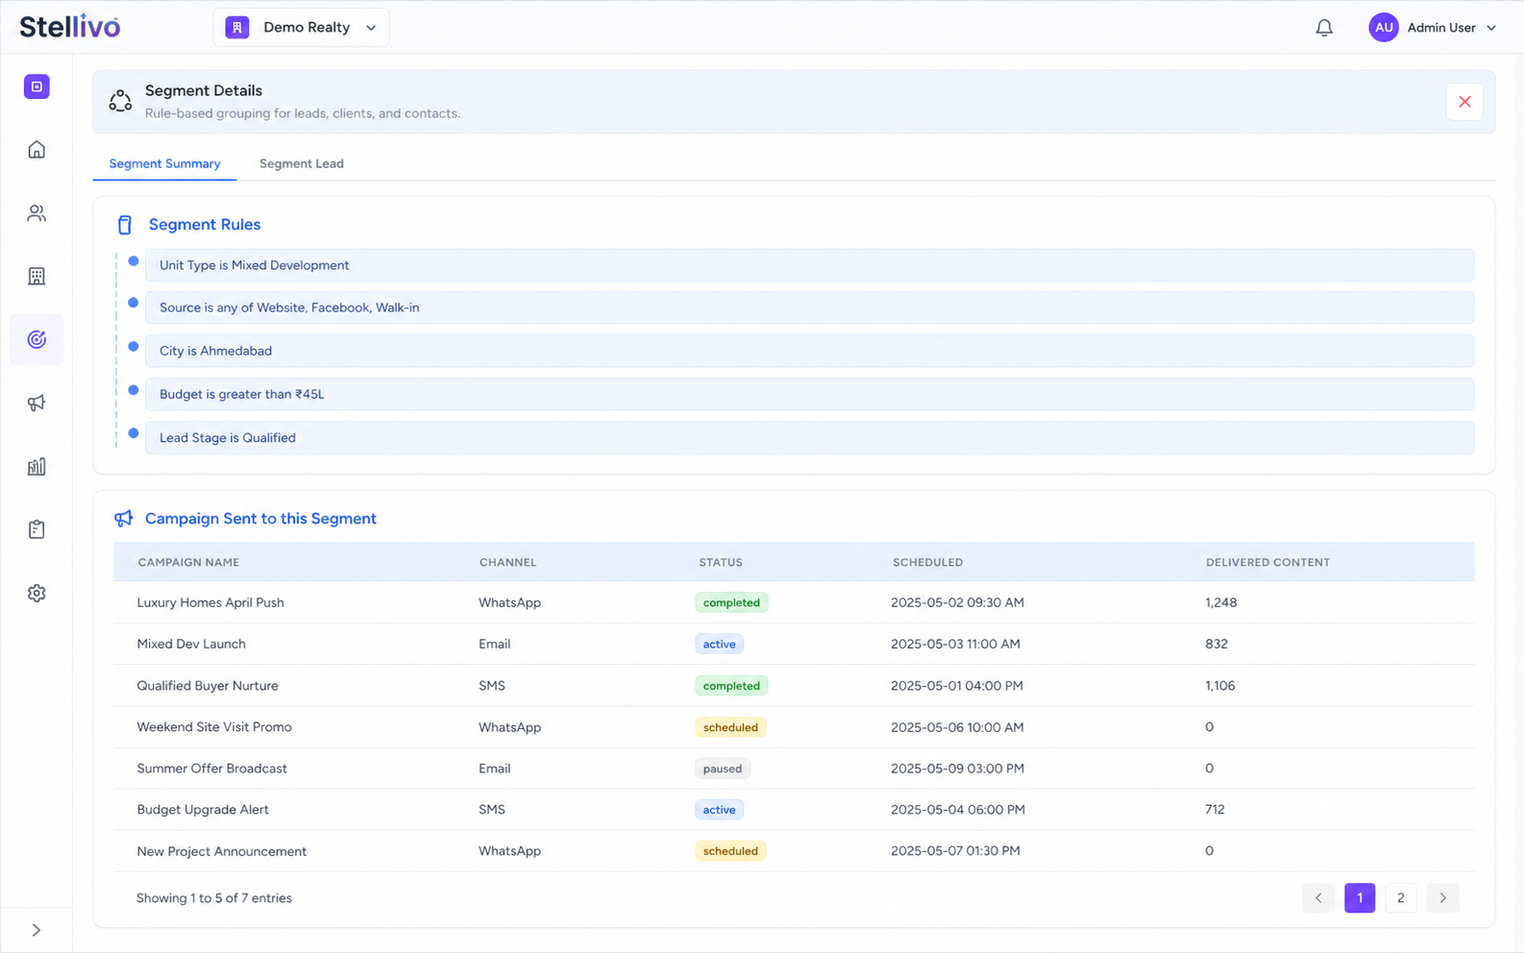Open the Weekend Site Visit Promo campaign
Image resolution: width=1524 pixels, height=953 pixels.
point(214,727)
